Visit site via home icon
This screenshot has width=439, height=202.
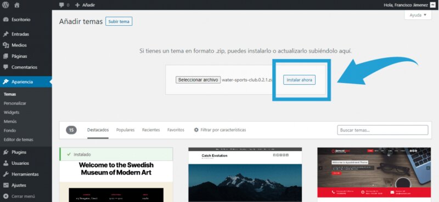pos(17,5)
